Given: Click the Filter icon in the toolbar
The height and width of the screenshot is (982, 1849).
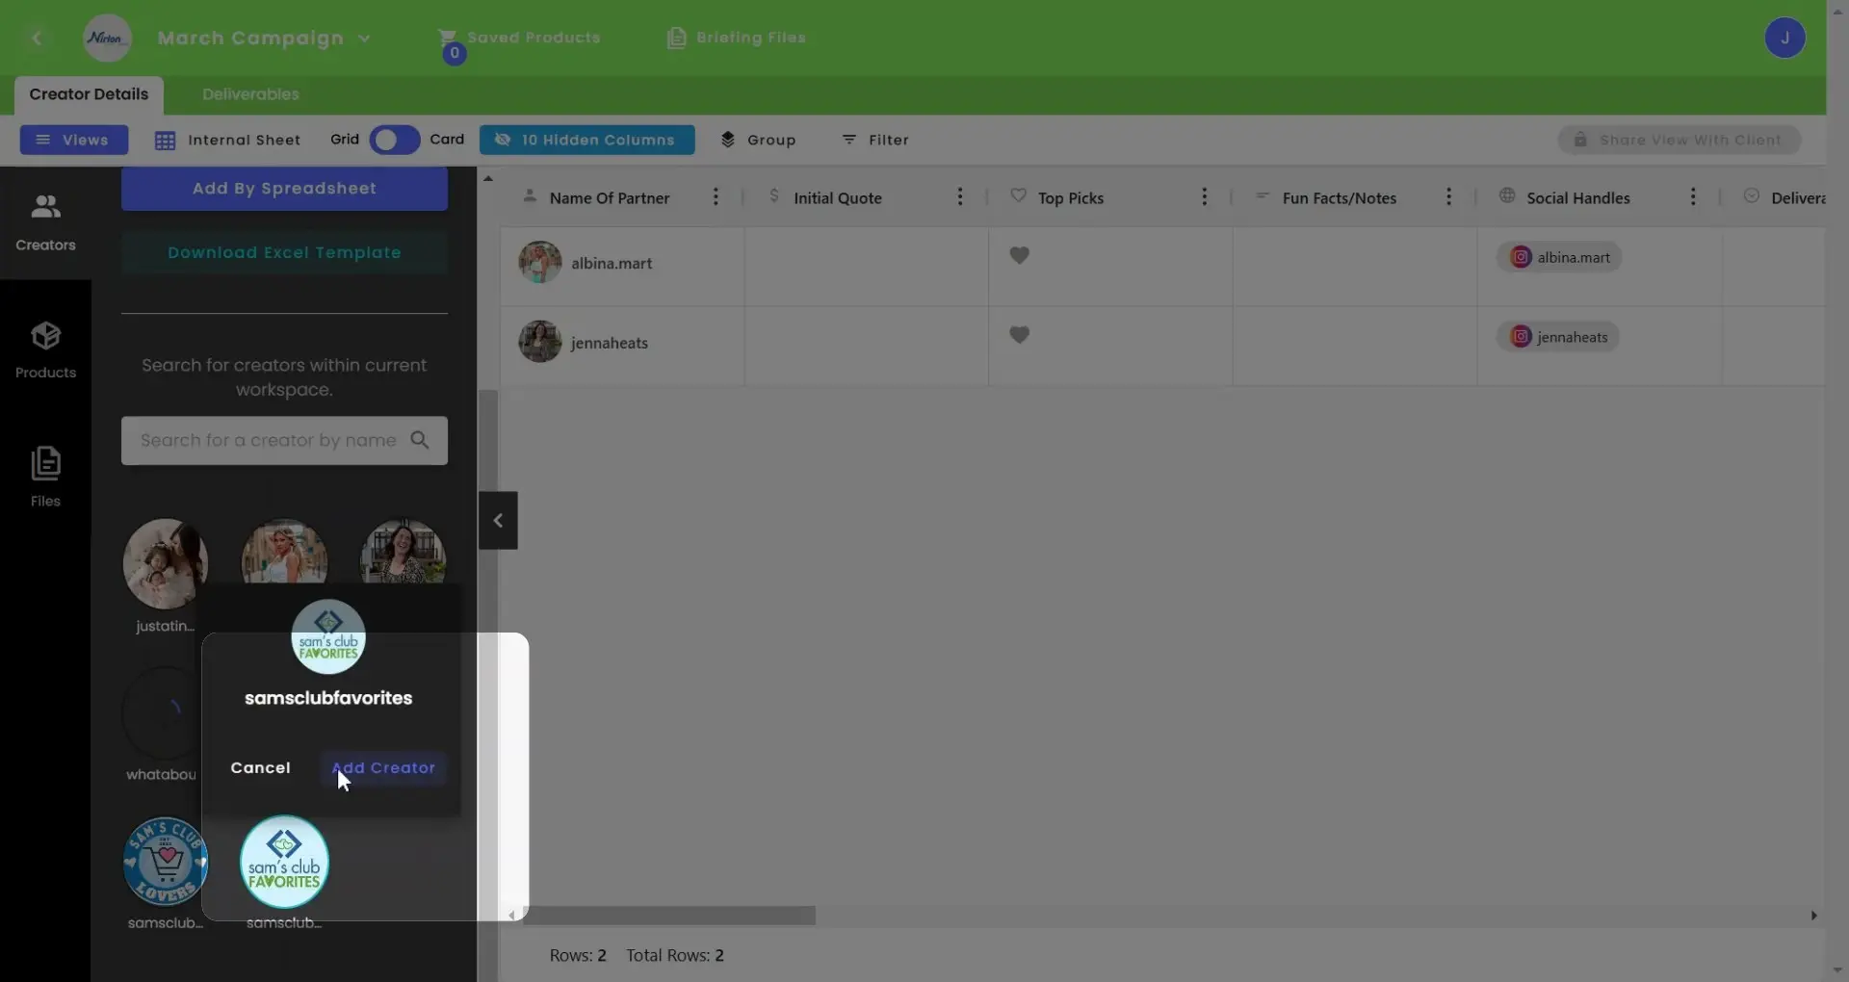Looking at the screenshot, I should pos(875,140).
